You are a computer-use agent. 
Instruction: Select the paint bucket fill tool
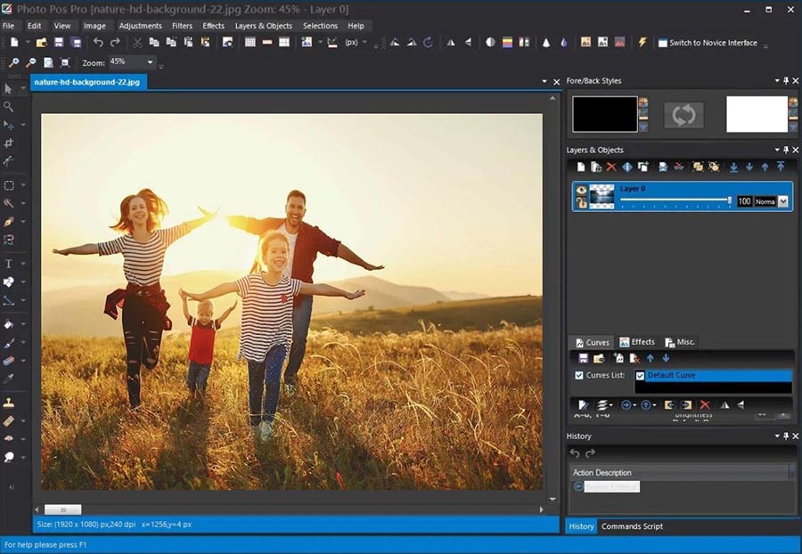(9, 324)
